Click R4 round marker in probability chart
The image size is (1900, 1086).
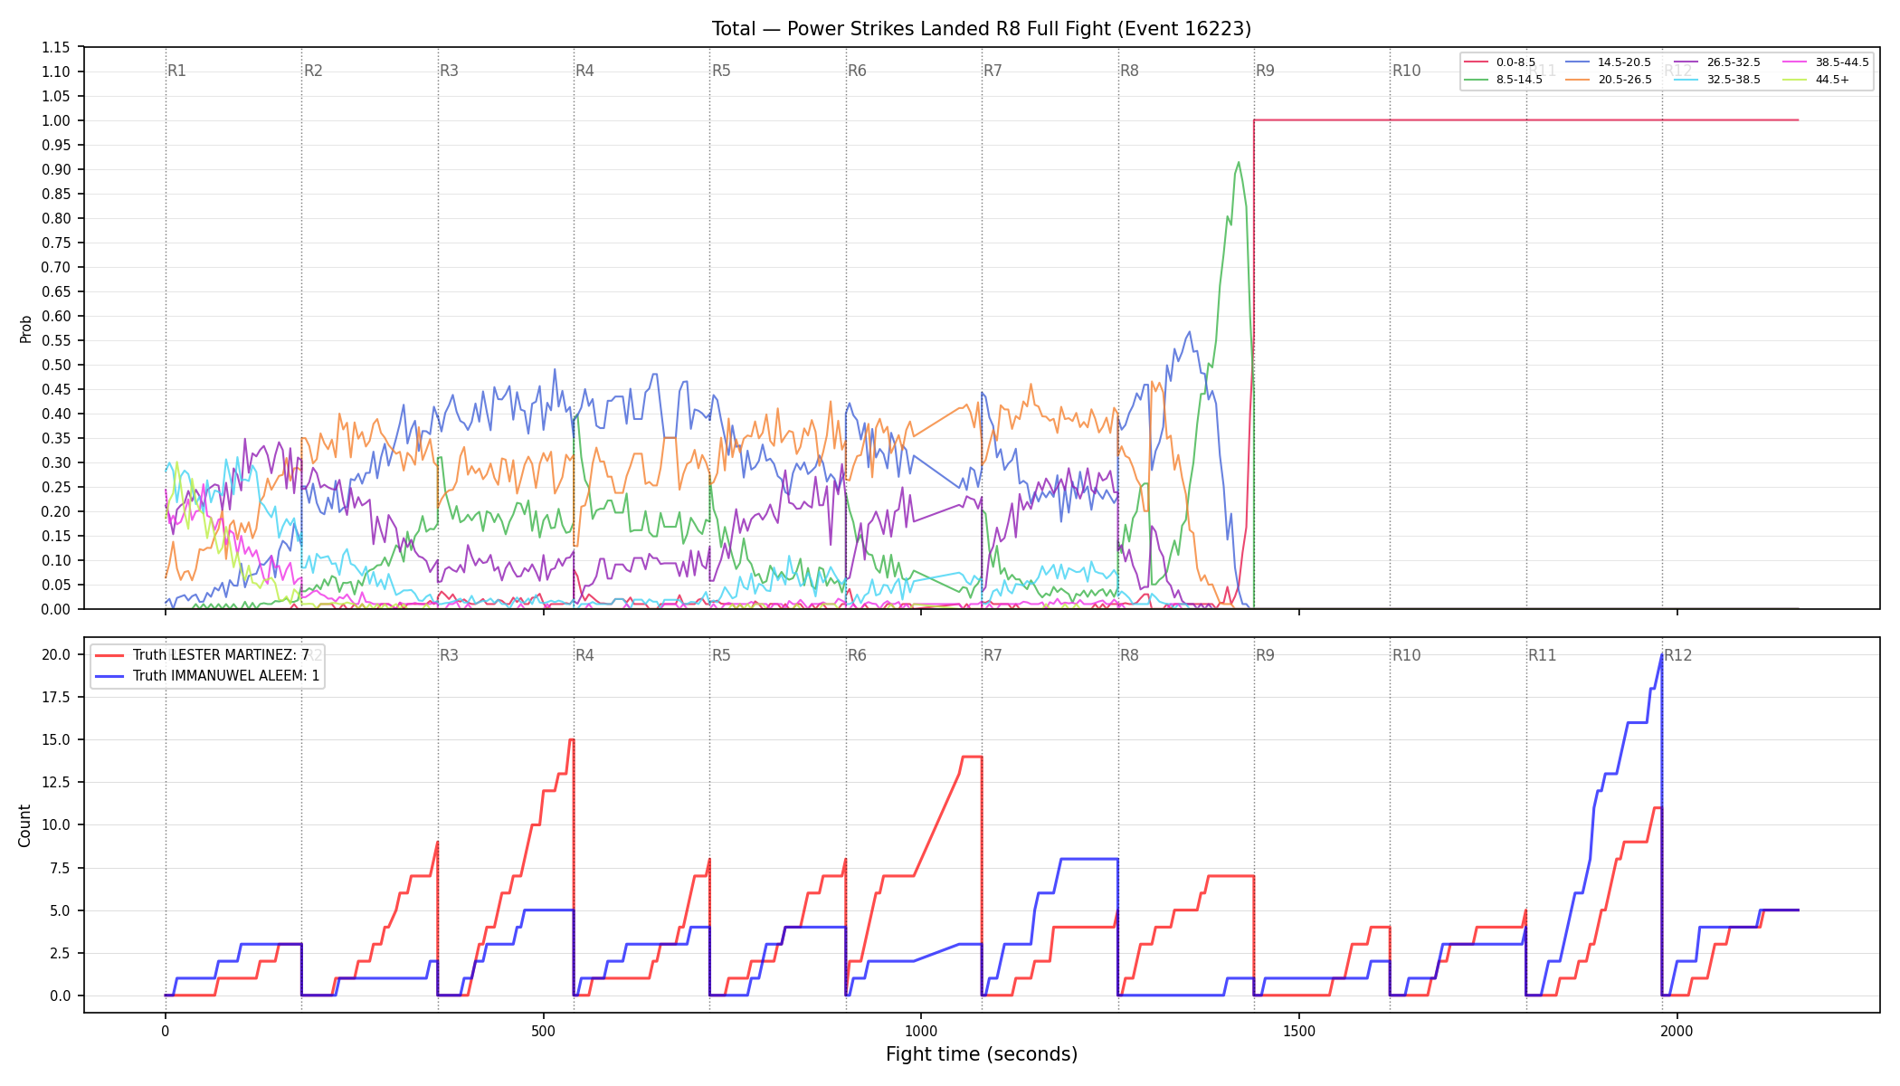pos(584,71)
